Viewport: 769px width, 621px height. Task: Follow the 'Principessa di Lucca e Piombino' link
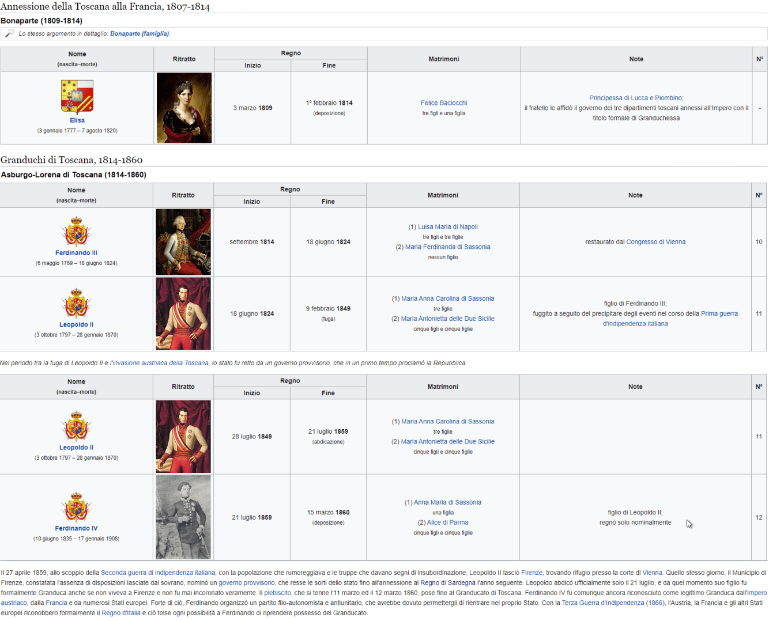point(636,98)
